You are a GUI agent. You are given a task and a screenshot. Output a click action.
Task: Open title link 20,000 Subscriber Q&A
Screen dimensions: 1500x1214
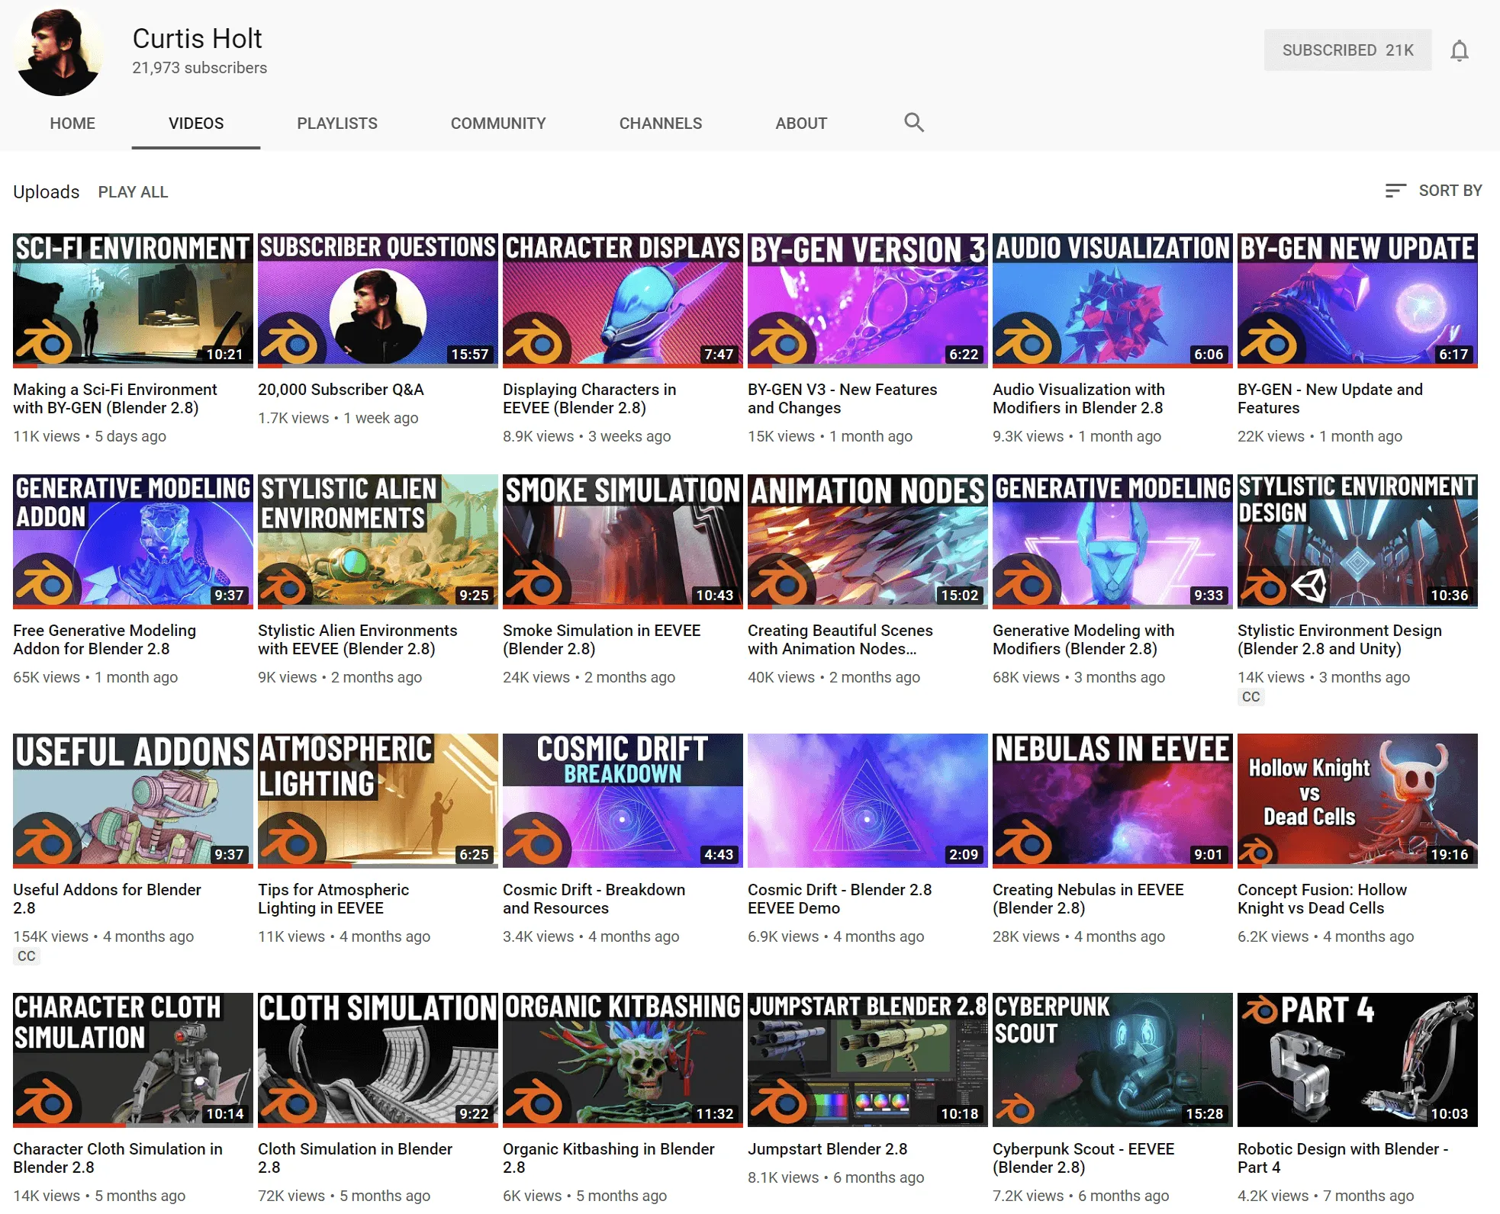tap(340, 390)
